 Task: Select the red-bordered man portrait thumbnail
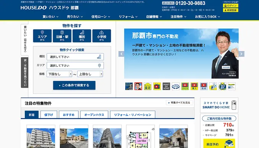coord(138,86)
